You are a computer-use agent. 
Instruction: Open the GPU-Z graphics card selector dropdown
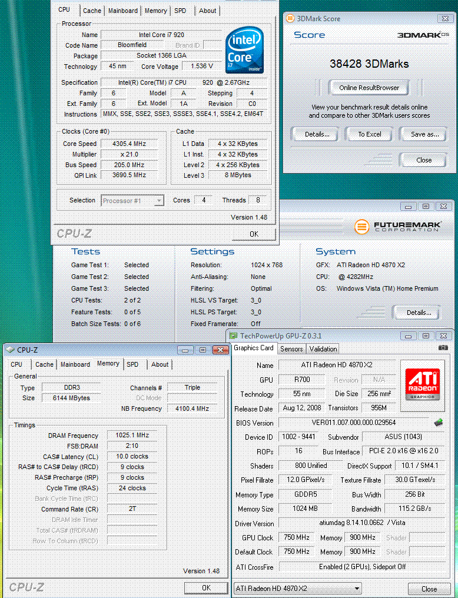(x=297, y=589)
